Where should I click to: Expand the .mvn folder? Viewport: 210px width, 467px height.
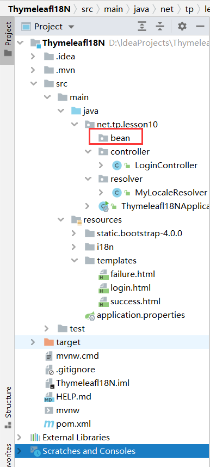coord(33,70)
